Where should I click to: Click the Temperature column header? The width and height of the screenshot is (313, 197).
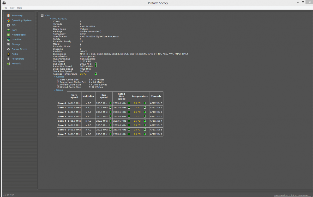pos(140,96)
